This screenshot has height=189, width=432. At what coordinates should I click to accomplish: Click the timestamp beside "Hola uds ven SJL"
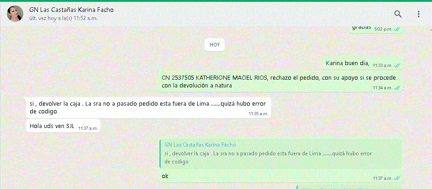88,128
